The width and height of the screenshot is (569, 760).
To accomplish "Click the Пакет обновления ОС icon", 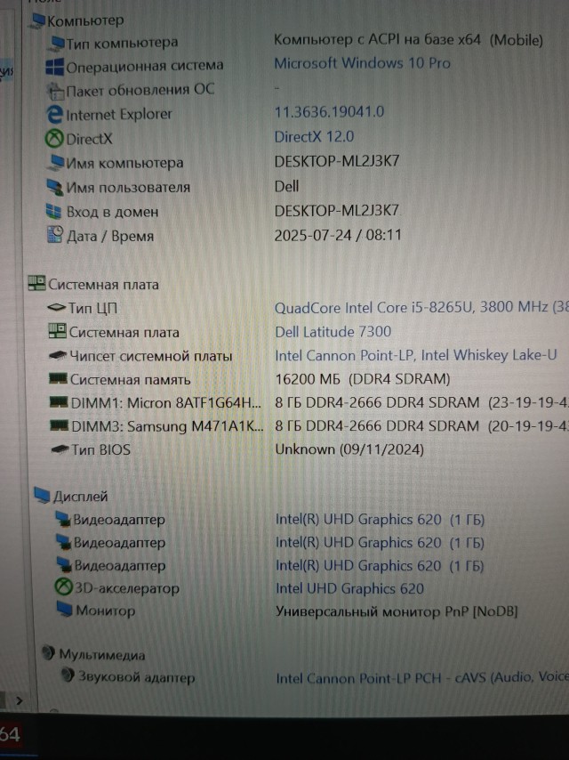I will pos(55,91).
